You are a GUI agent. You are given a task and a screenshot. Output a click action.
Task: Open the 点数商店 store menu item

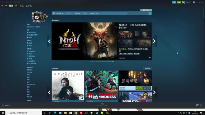point(77,13)
